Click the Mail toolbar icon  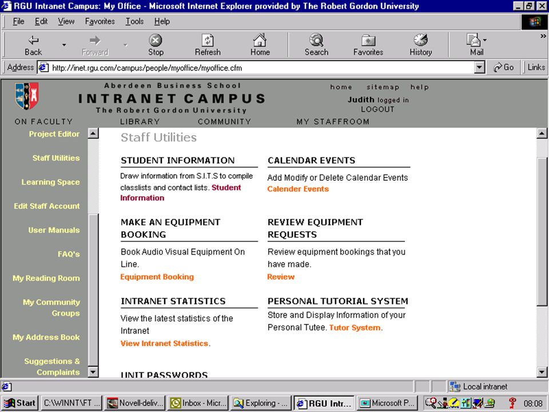pyautogui.click(x=474, y=40)
